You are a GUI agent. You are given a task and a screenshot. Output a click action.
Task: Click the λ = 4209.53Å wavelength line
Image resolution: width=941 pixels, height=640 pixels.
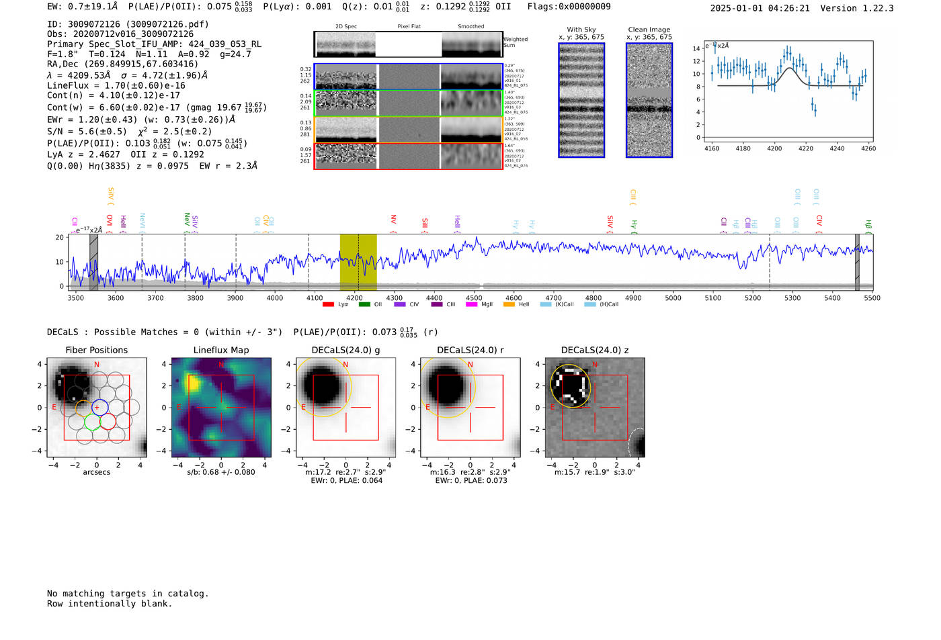pos(128,75)
